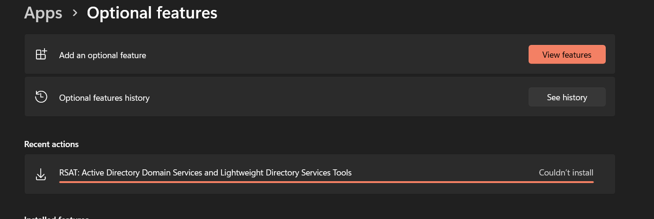Viewport: 654px width, 219px height.
Task: Click the grid-plus Add feature icon
Action: (41, 54)
